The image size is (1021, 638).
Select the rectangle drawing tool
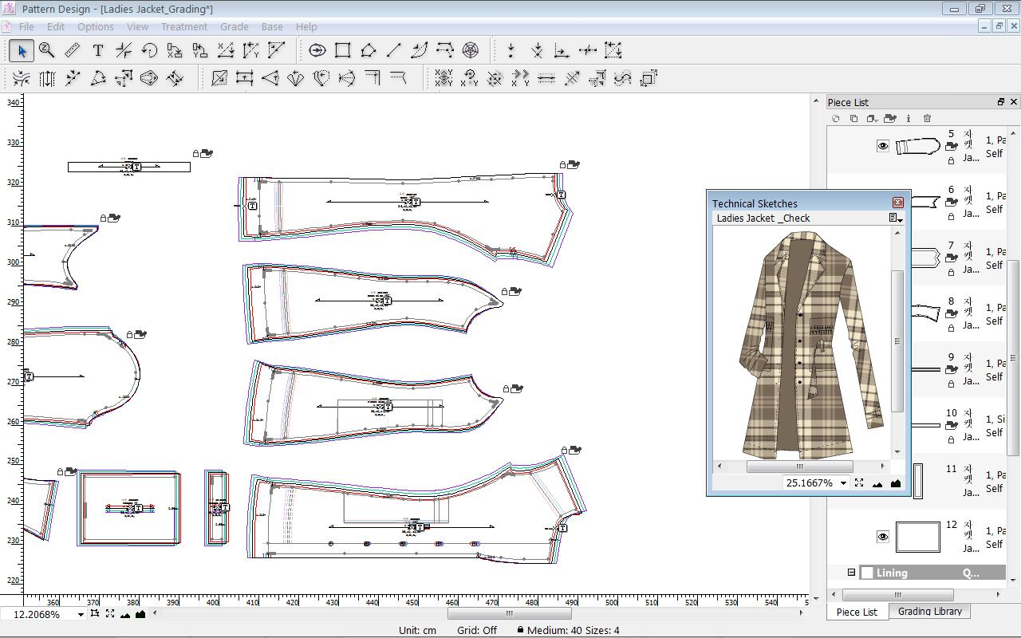coord(343,51)
